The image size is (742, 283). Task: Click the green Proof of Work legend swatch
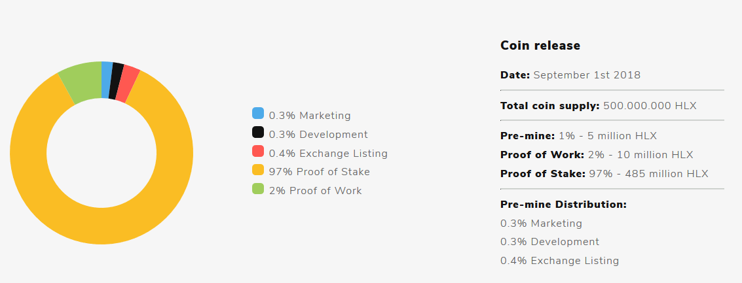[x=258, y=188]
